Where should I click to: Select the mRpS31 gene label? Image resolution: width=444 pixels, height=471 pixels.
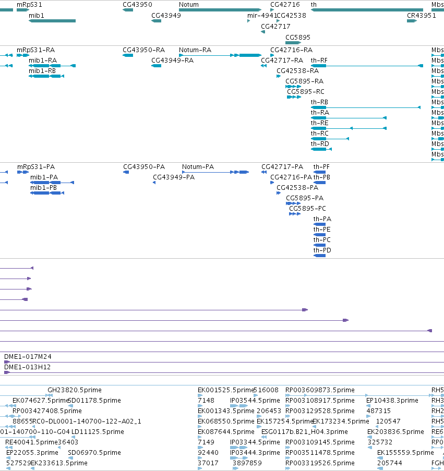point(29,5)
